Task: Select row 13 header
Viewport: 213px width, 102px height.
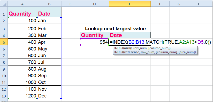Action: 4,96
